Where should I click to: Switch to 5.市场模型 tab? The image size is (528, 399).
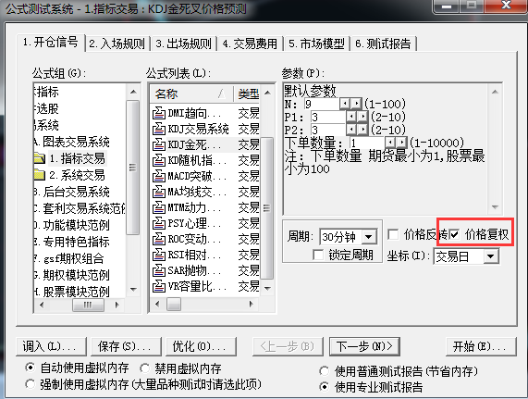pyautogui.click(x=316, y=44)
